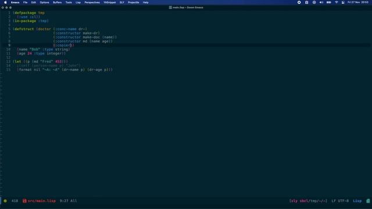Image resolution: width=372 pixels, height=209 pixels.
Task: Open the SLY menu
Action: pyautogui.click(x=122, y=2)
